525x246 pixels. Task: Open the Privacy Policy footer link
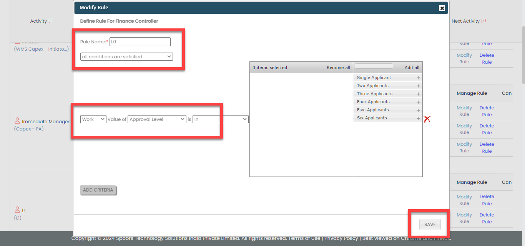pyautogui.click(x=341, y=238)
